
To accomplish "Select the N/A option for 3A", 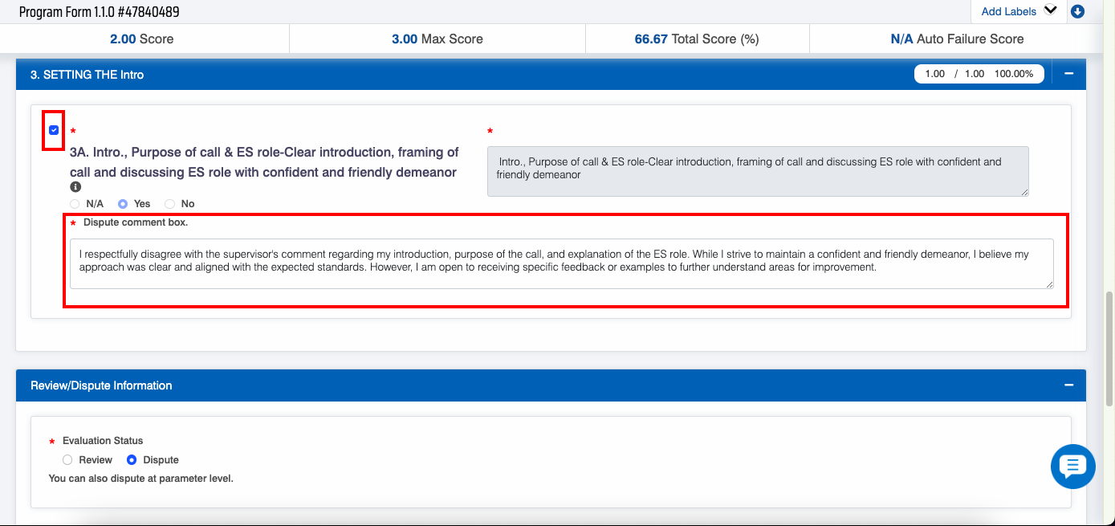I will (x=75, y=204).
